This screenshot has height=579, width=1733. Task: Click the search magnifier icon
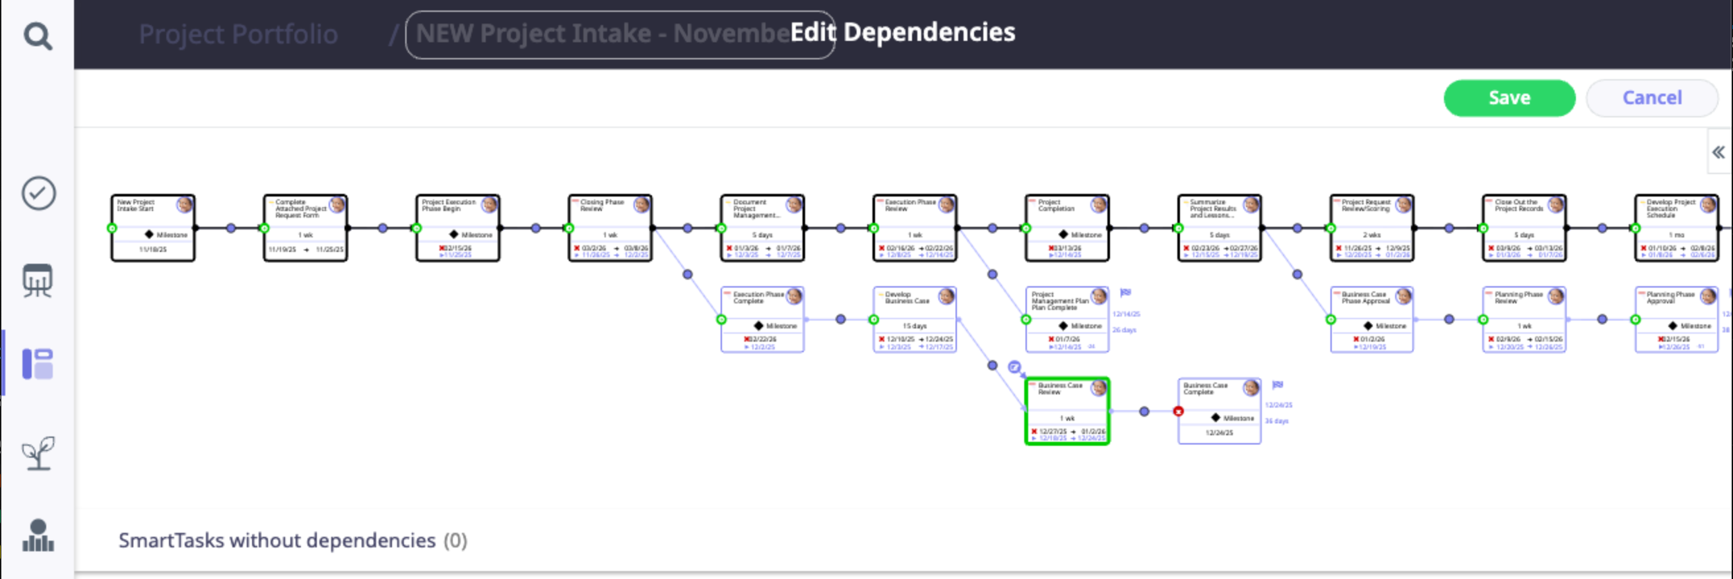point(38,36)
